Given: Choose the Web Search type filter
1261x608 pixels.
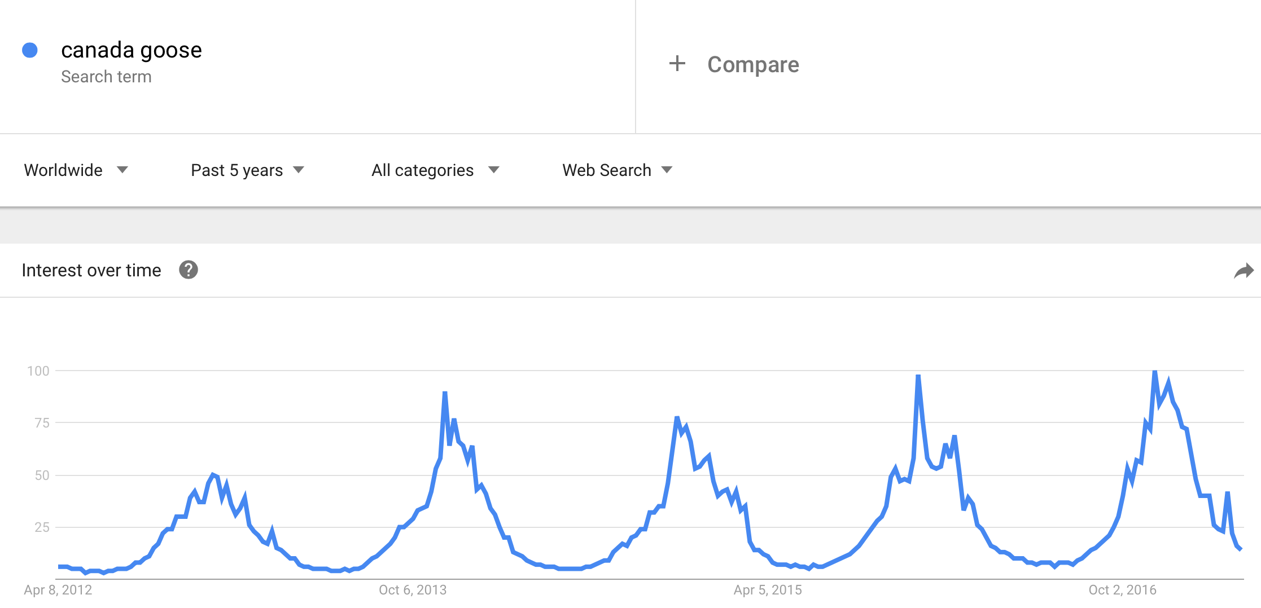Looking at the screenshot, I should tap(607, 170).
